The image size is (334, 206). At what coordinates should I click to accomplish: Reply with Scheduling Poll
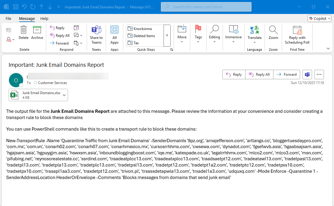click(x=297, y=35)
